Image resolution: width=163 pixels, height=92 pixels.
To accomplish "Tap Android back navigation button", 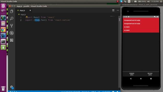I will pos(131,79).
